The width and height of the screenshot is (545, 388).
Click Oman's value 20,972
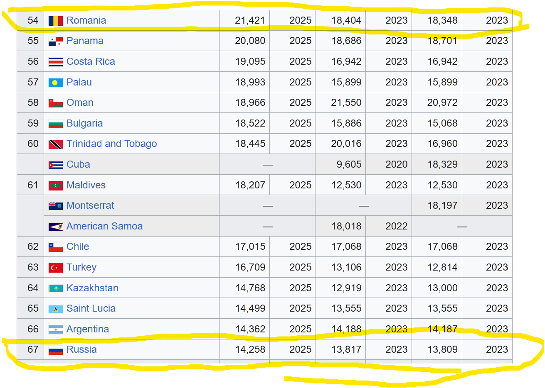click(442, 102)
